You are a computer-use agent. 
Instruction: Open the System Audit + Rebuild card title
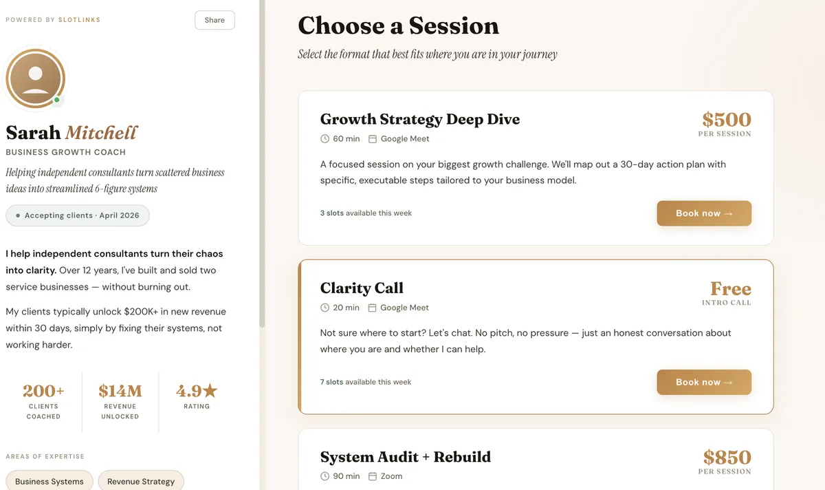(406, 457)
